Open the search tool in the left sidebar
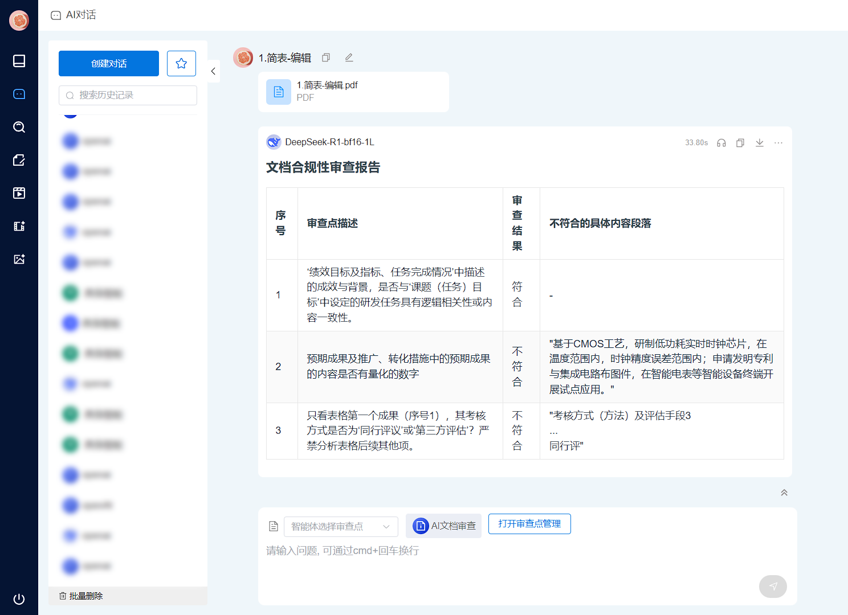Screen dimensions: 848x615 point(19,127)
